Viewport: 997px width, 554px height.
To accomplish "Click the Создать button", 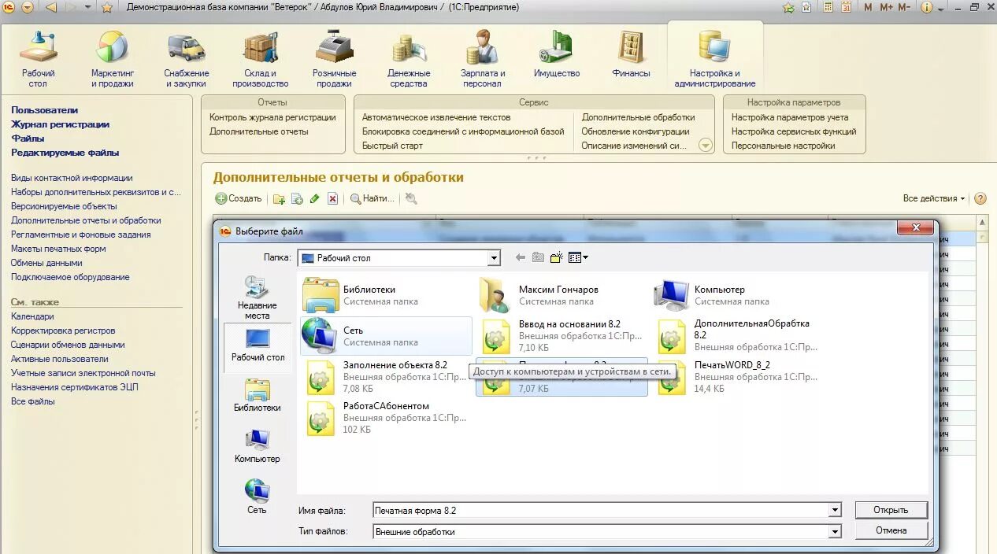I will pos(239,199).
